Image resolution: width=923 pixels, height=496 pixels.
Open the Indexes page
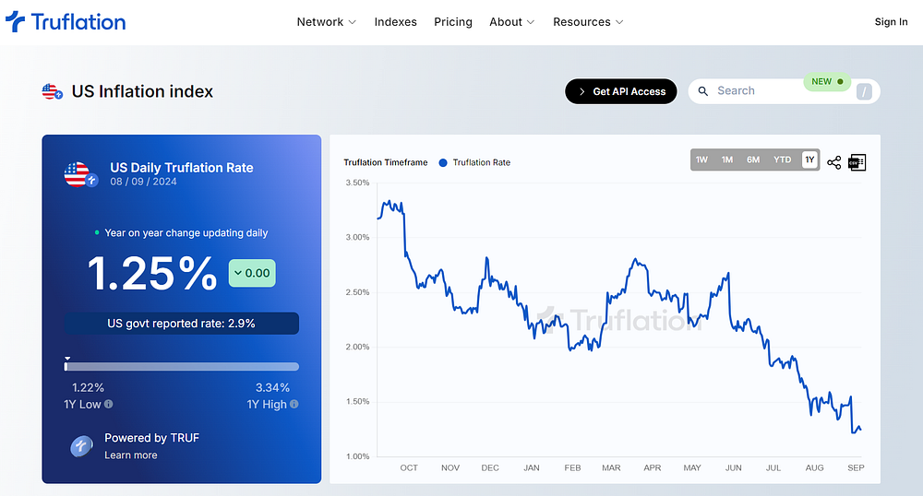point(396,22)
